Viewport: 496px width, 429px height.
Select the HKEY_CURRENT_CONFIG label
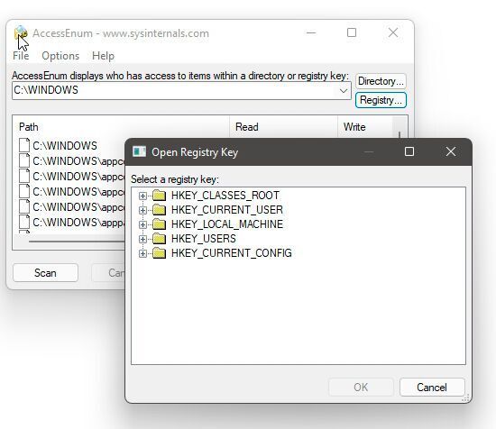232,253
